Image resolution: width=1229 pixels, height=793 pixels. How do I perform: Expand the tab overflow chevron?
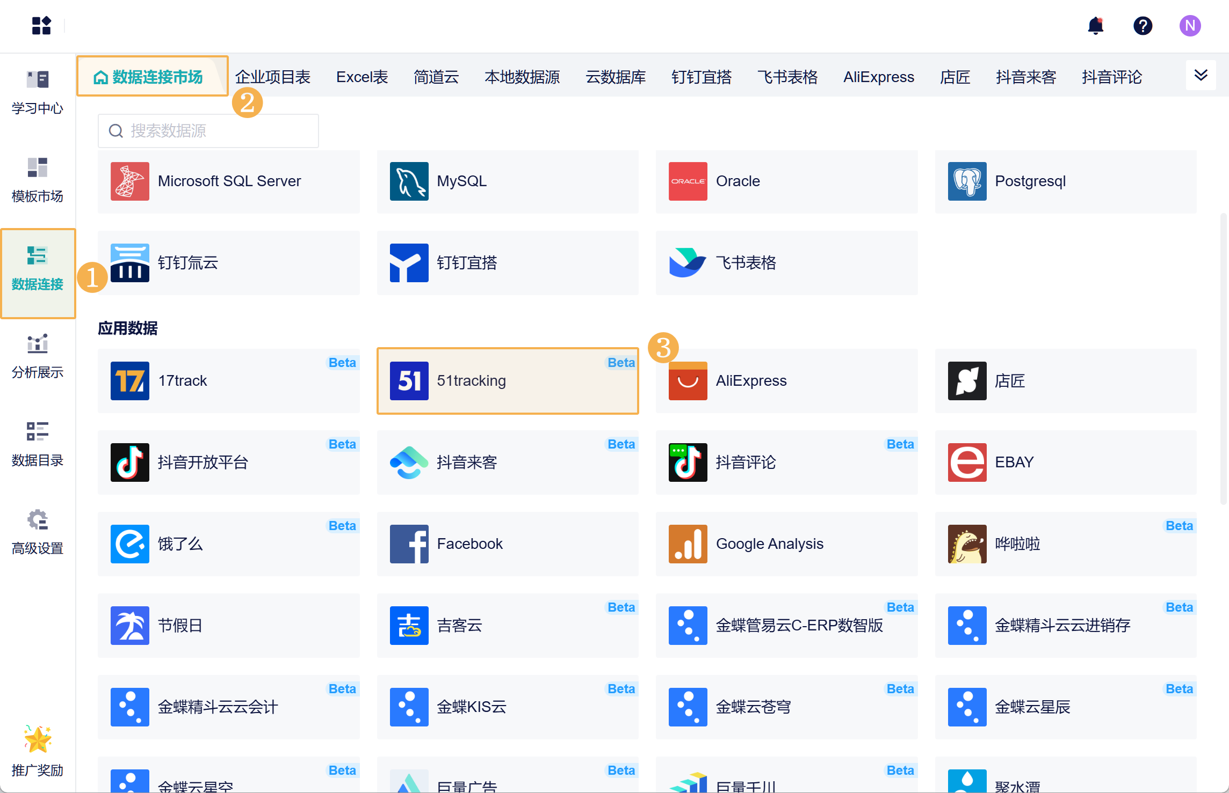(1201, 75)
